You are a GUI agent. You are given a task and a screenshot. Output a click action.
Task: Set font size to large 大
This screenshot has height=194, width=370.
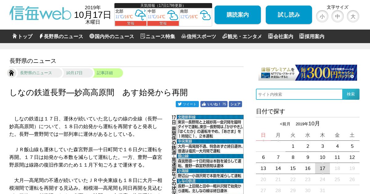pyautogui.click(x=353, y=16)
